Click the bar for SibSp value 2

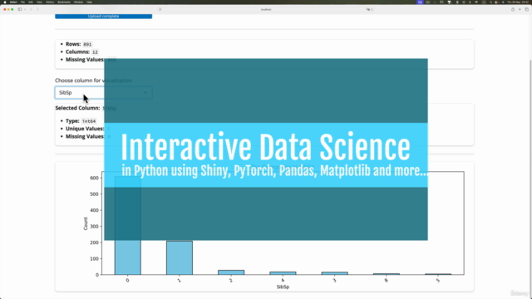pos(231,272)
